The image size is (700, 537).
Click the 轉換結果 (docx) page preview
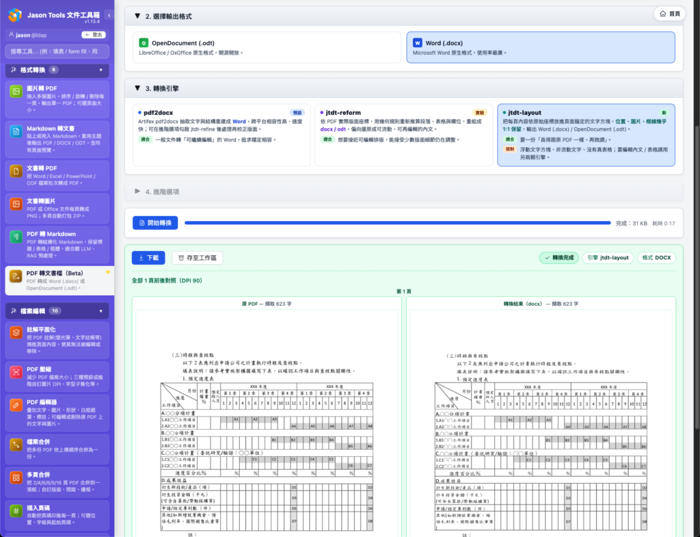tap(541, 423)
